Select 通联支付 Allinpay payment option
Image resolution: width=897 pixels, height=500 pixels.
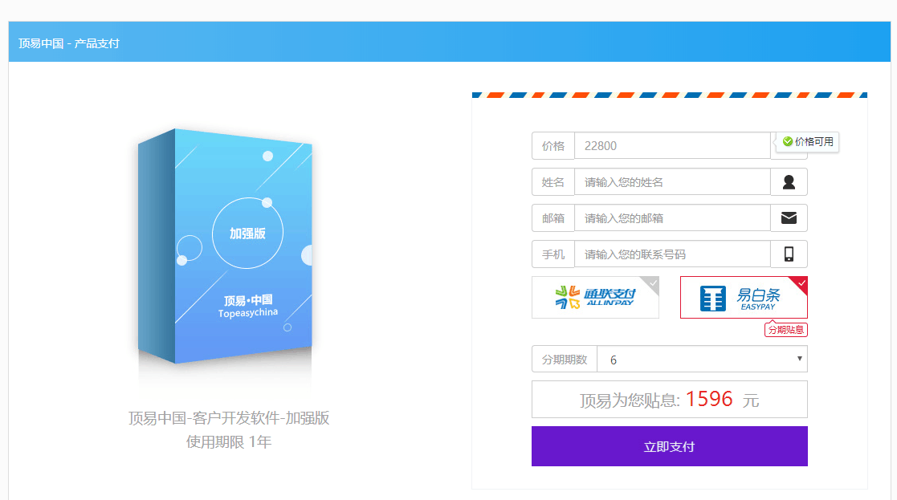[596, 297]
